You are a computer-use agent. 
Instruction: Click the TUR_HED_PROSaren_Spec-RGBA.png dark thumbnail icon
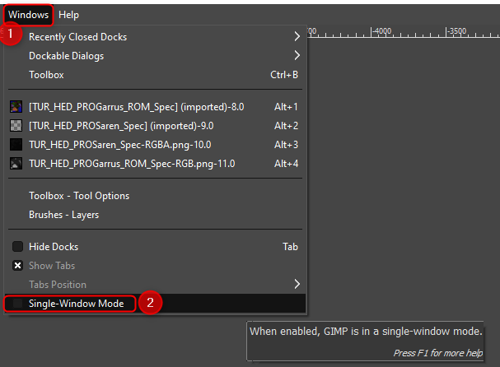pyautogui.click(x=16, y=145)
